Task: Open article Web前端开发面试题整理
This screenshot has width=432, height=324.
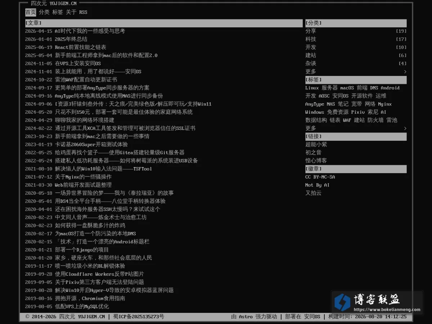Action: pyautogui.click(x=83, y=185)
